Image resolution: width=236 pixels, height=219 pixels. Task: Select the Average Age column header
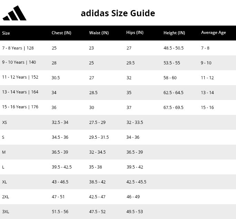click(214, 33)
